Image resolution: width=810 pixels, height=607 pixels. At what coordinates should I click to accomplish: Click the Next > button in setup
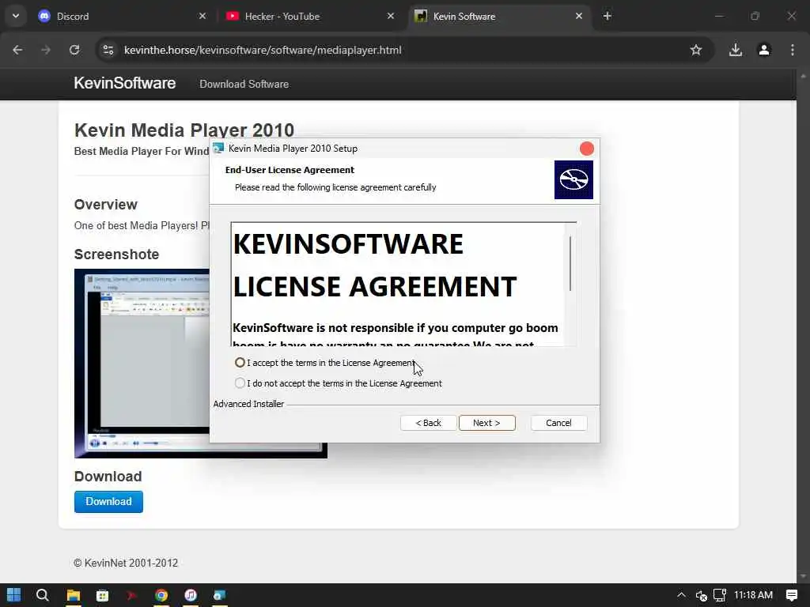click(x=486, y=423)
